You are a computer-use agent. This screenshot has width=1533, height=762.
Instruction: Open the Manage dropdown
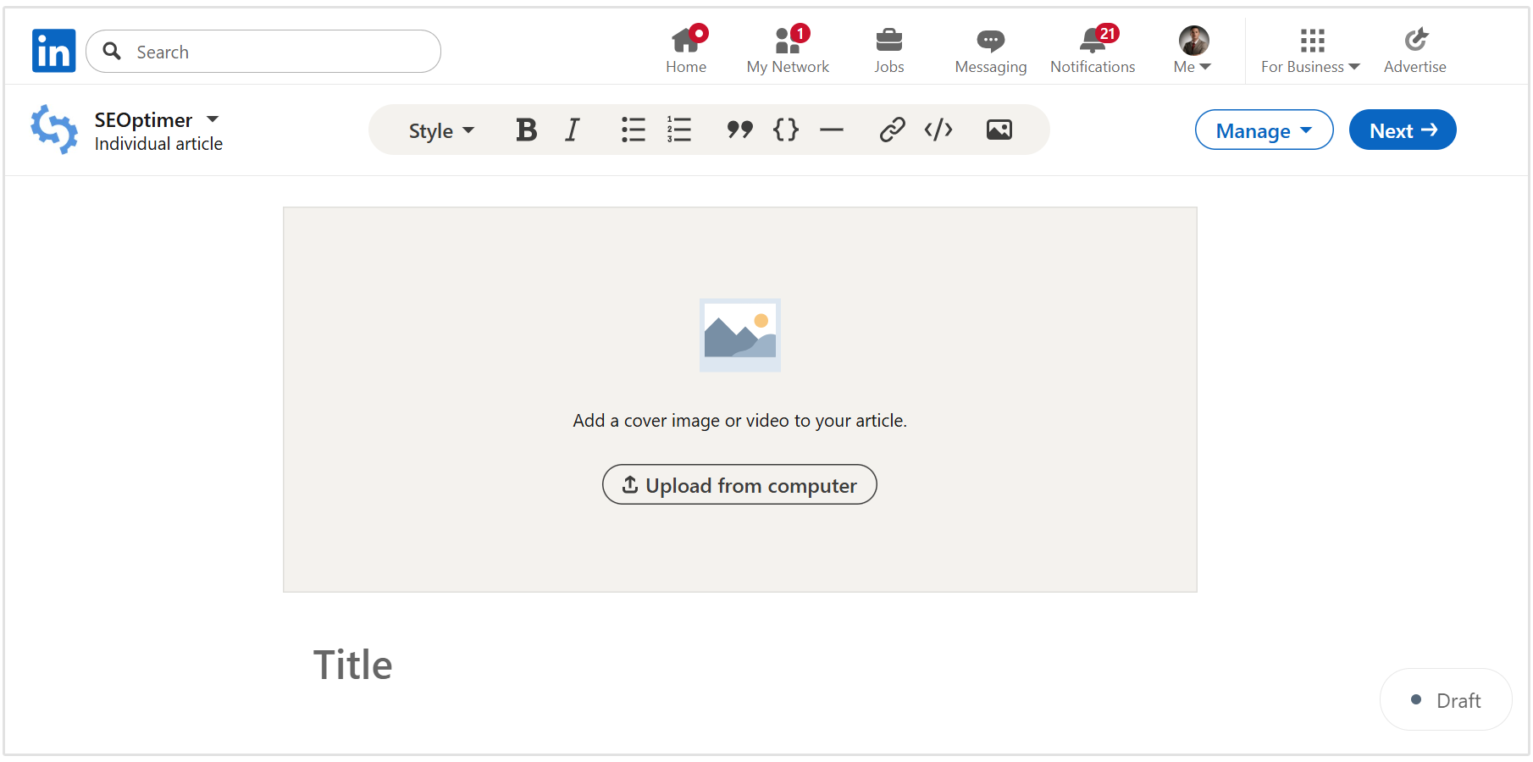coord(1264,130)
